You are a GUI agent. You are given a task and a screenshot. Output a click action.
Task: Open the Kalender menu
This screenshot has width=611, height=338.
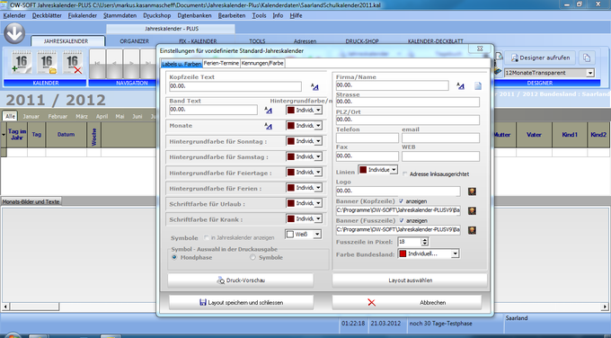[x=14, y=15]
